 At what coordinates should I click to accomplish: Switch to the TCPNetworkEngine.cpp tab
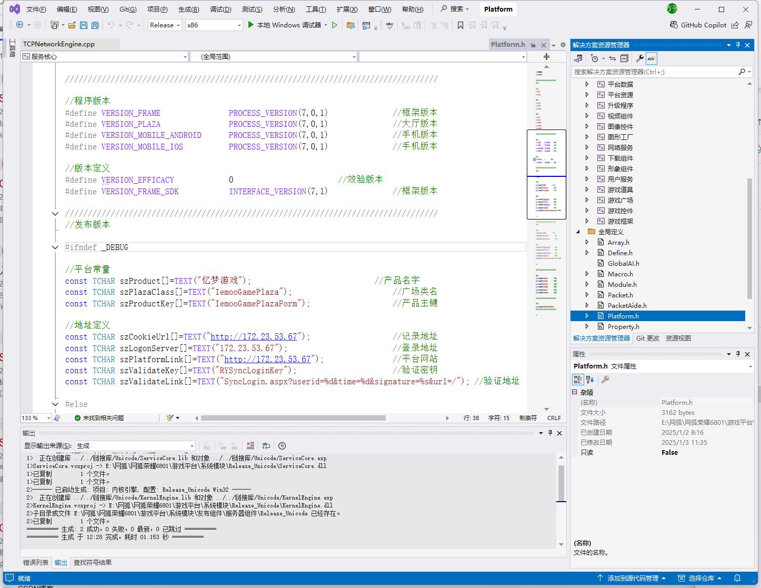click(59, 44)
